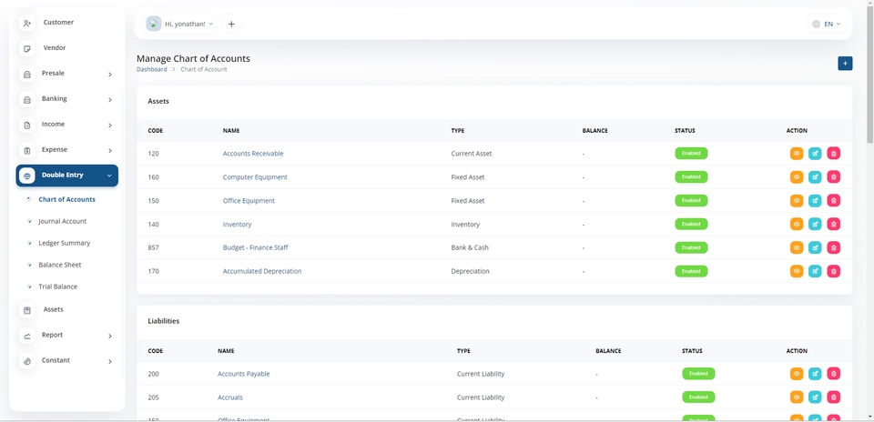Click the Enabled status badge for Accounts Receivable
This screenshot has width=874, height=422.
point(691,153)
